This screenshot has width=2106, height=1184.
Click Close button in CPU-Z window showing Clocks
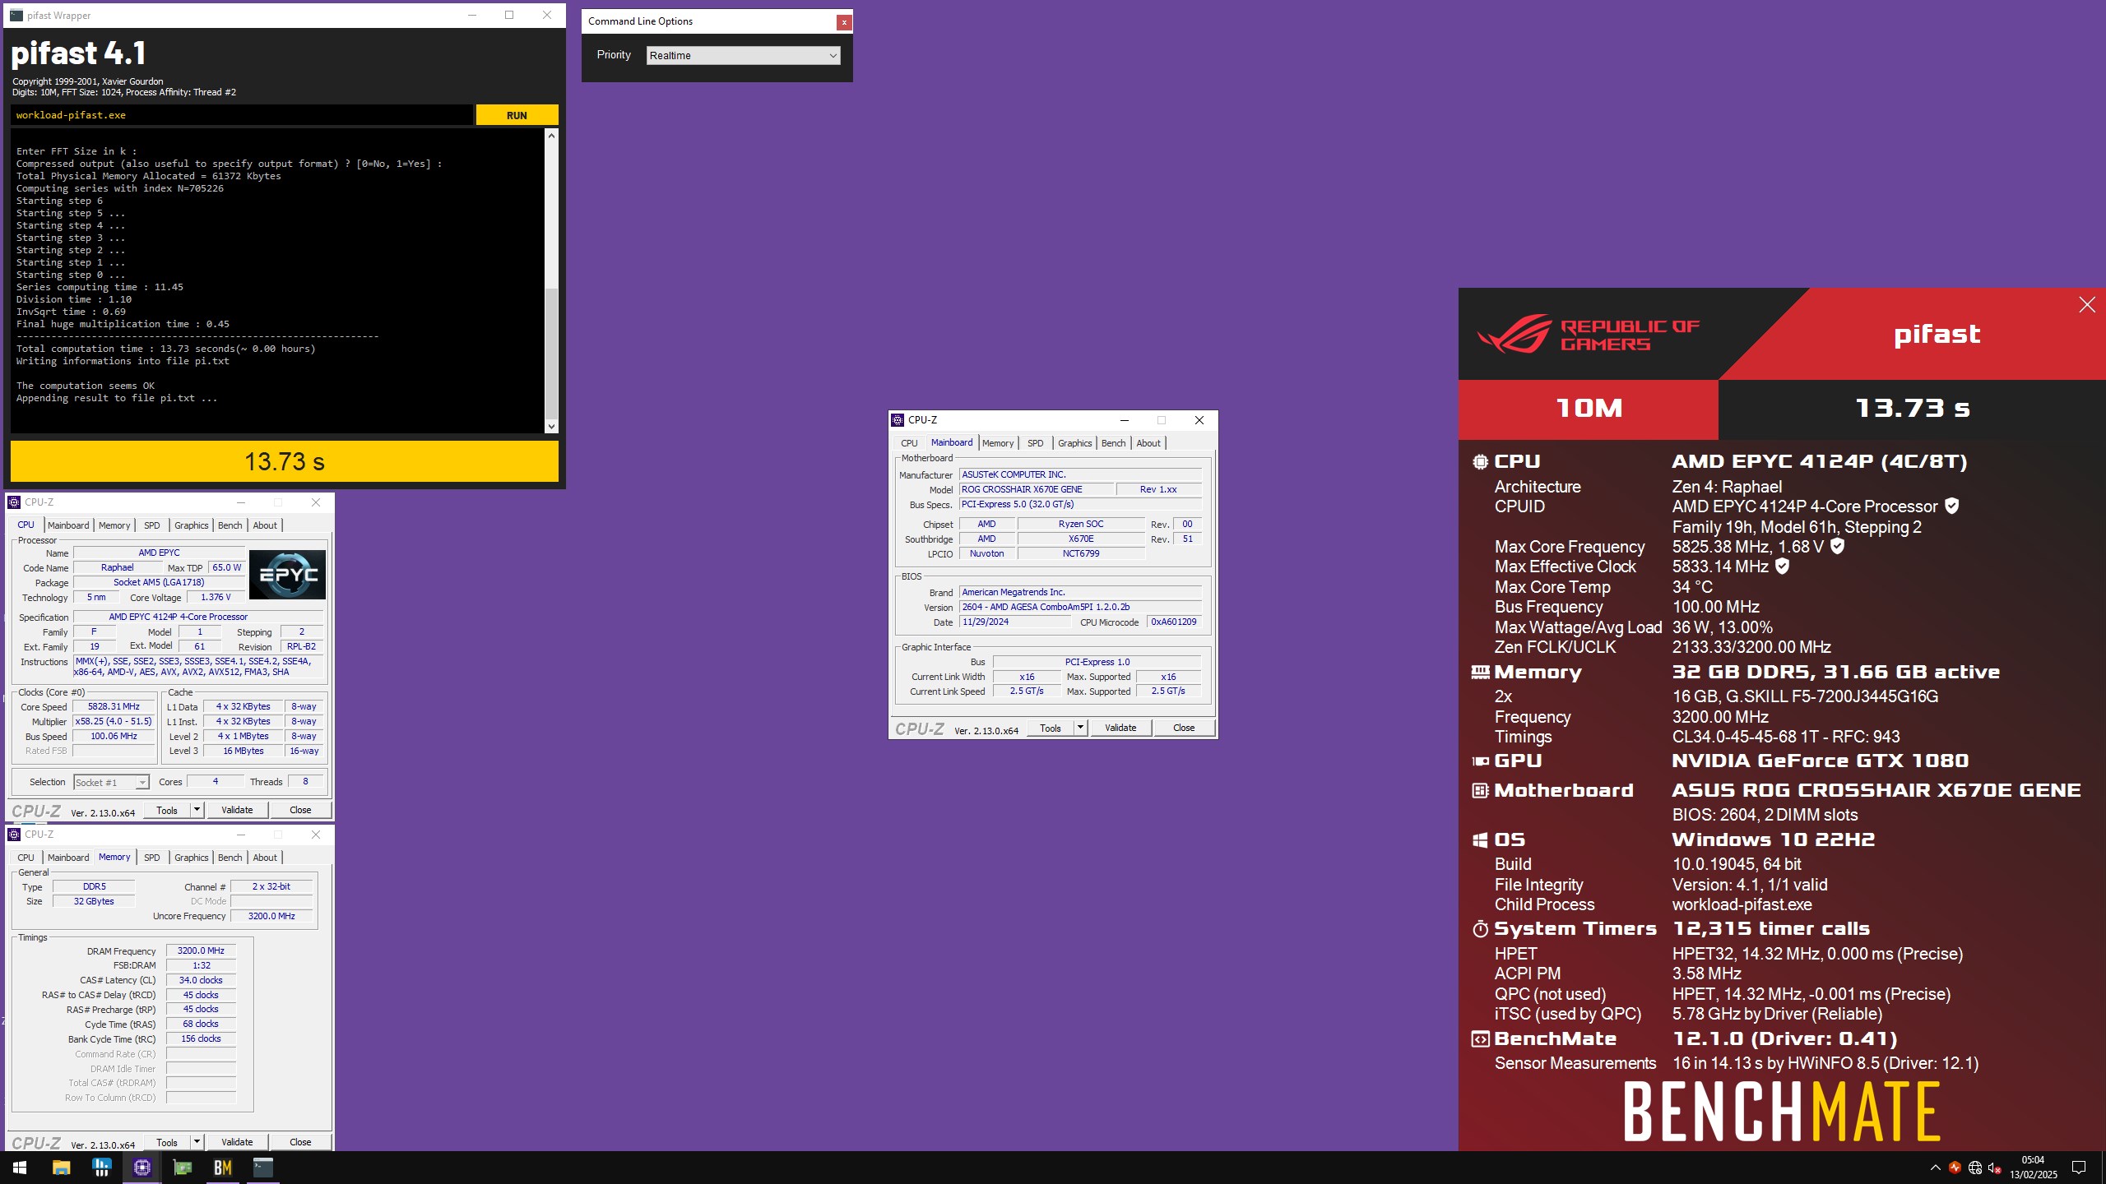tap(300, 810)
